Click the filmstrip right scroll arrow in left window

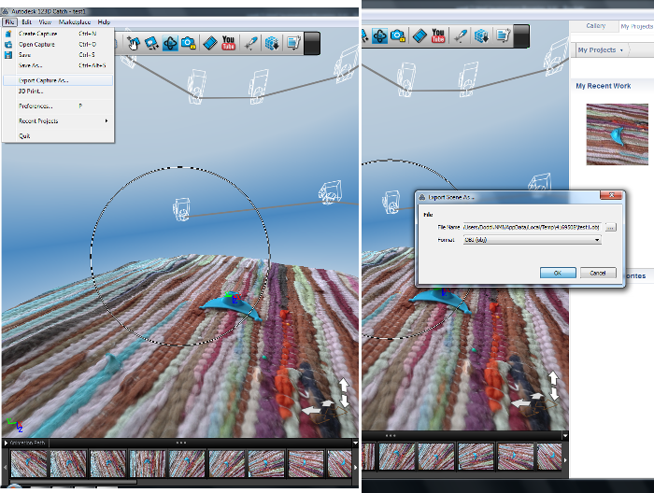pos(355,467)
